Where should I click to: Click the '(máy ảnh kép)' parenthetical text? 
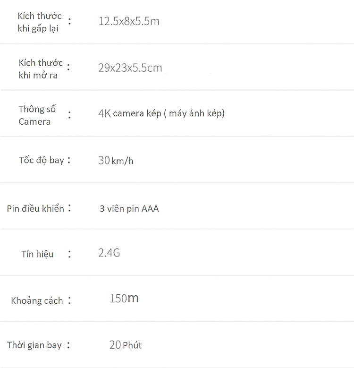(194, 113)
